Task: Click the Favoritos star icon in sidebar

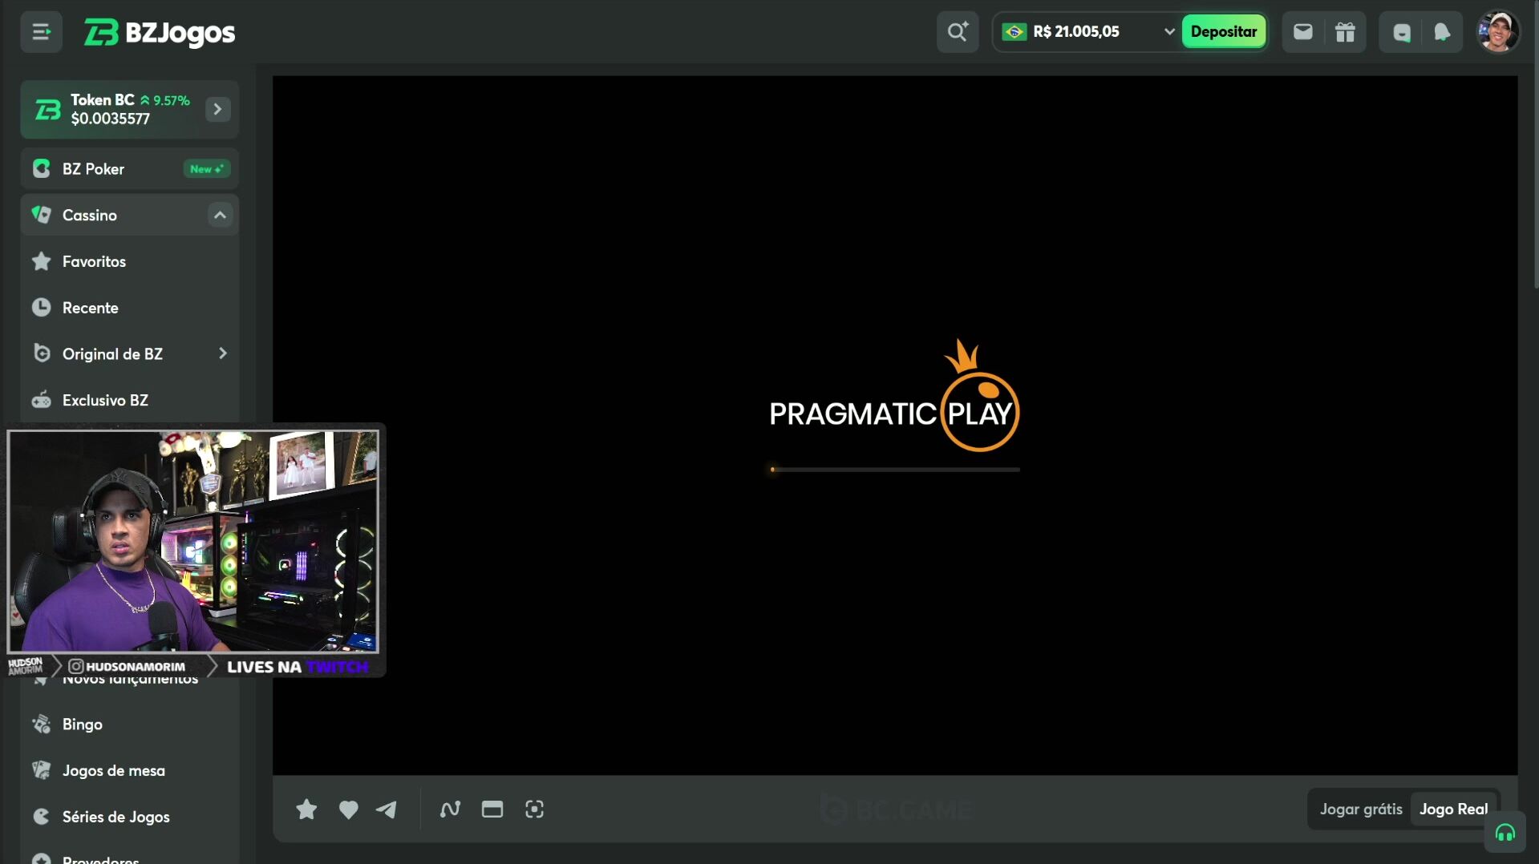Action: click(x=42, y=261)
